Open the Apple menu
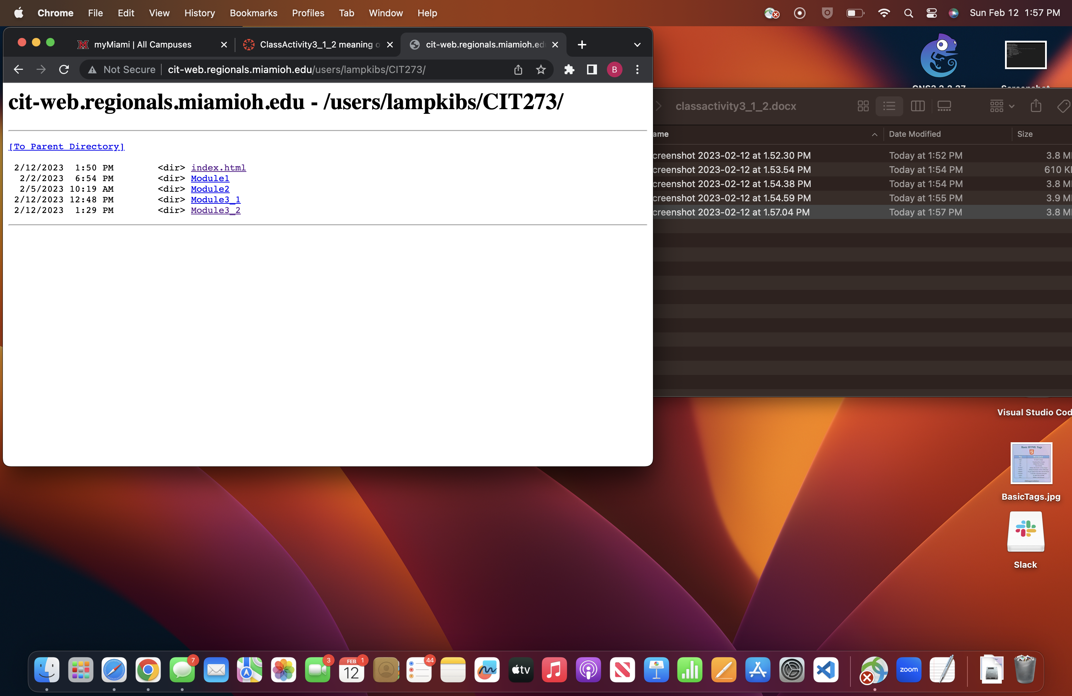This screenshot has width=1072, height=696. click(18, 13)
